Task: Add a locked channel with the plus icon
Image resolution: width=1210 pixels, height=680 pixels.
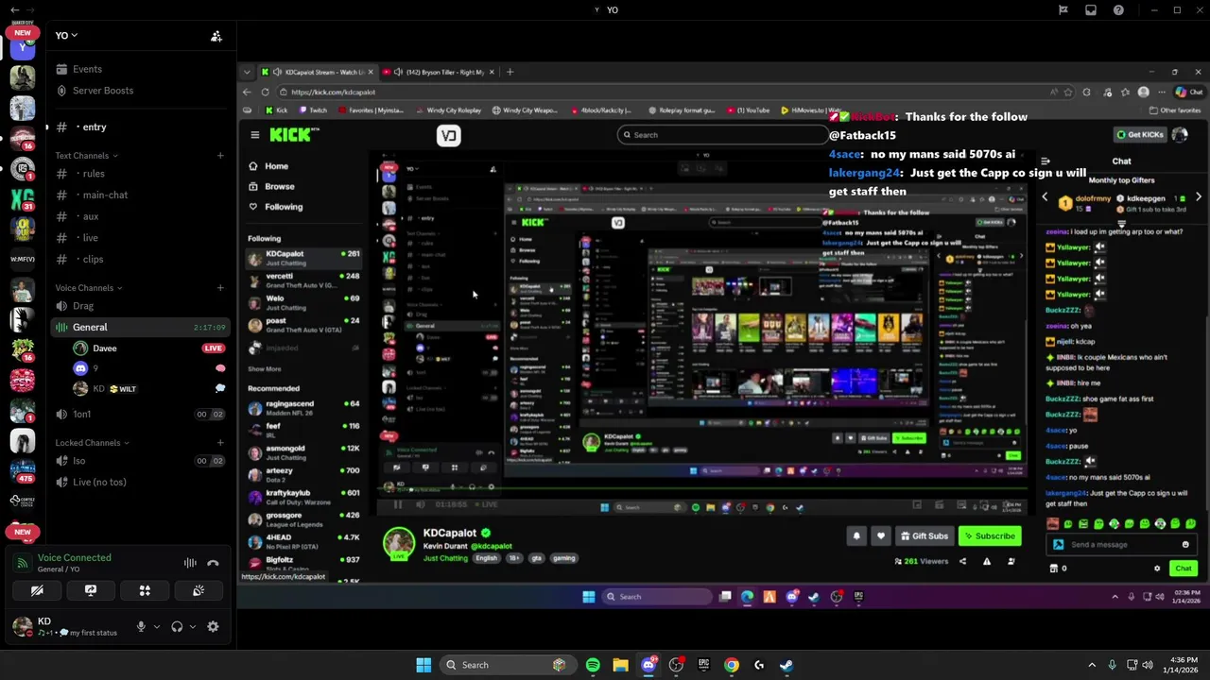Action: (220, 443)
